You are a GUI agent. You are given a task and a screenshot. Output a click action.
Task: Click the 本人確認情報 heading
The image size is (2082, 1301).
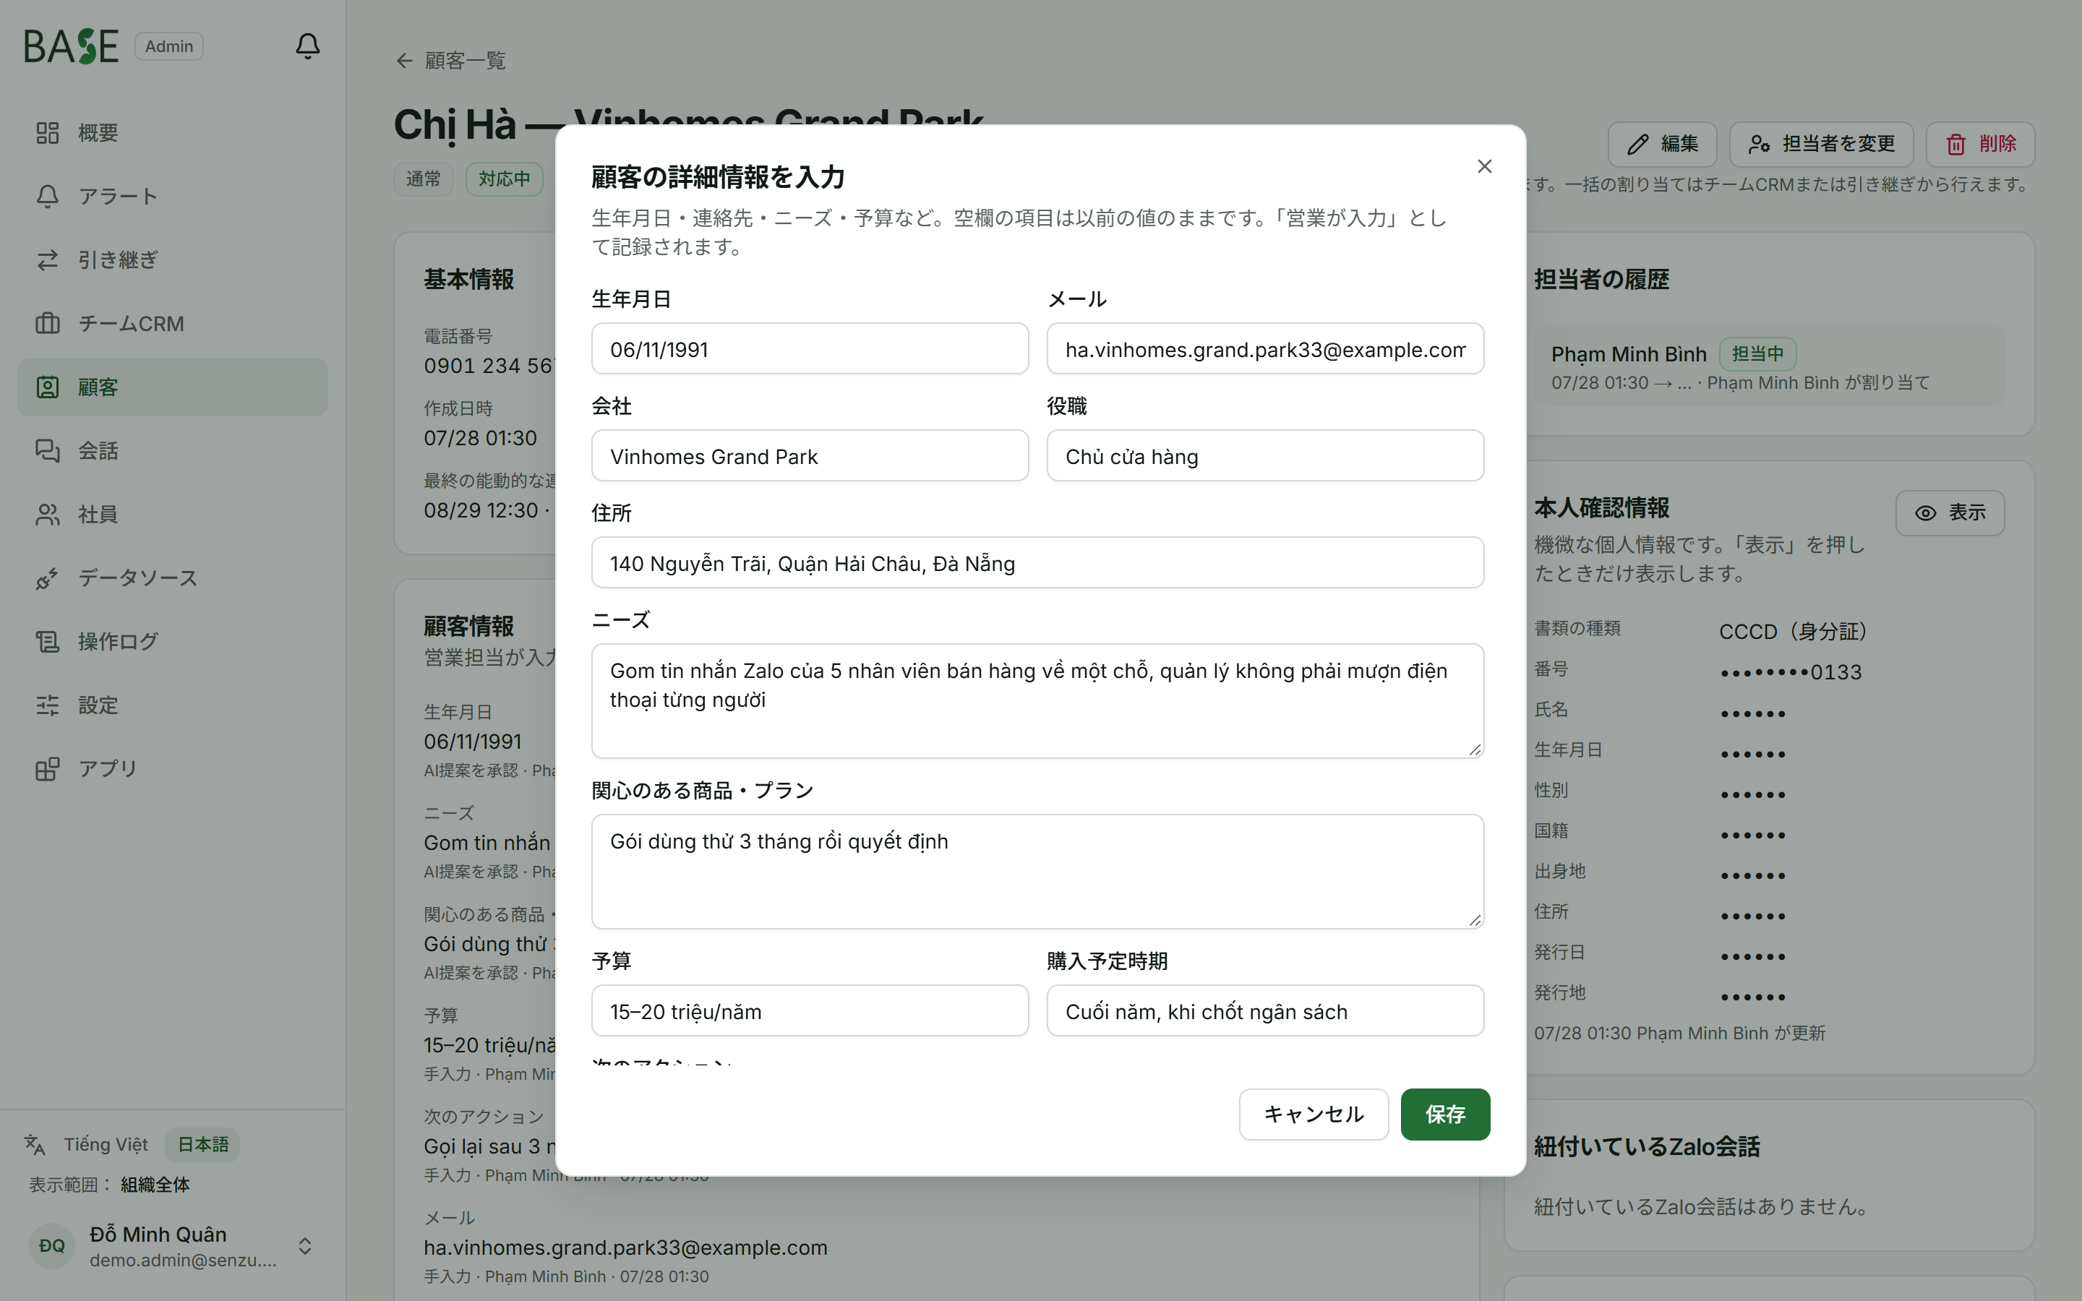(1601, 509)
